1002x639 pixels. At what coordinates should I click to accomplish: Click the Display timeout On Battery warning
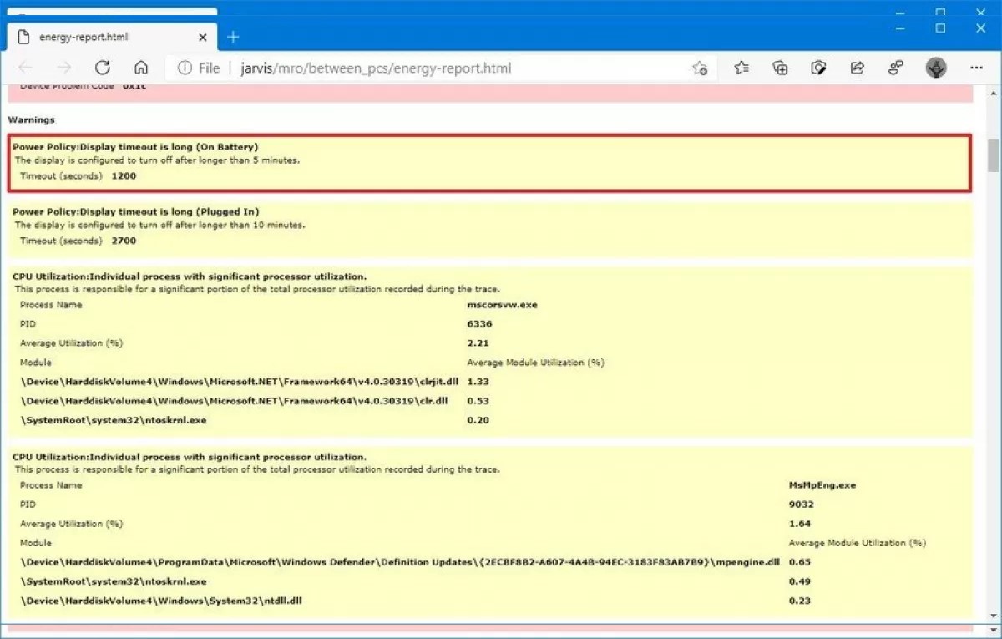click(135, 147)
